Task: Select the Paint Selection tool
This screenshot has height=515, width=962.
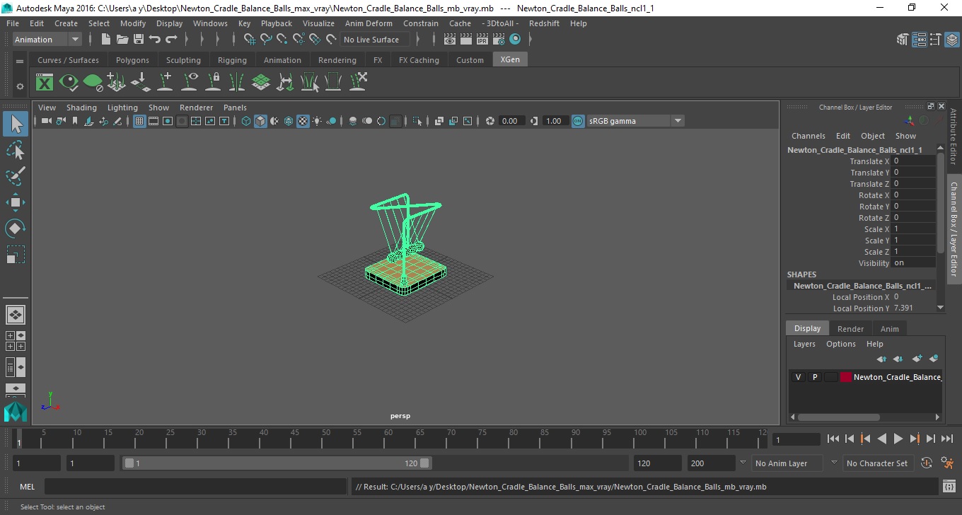Action: [16, 176]
